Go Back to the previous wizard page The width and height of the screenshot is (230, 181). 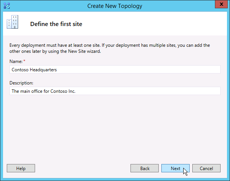tap(144, 168)
